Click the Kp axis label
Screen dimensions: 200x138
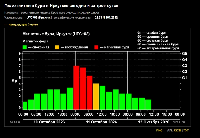point(14,81)
